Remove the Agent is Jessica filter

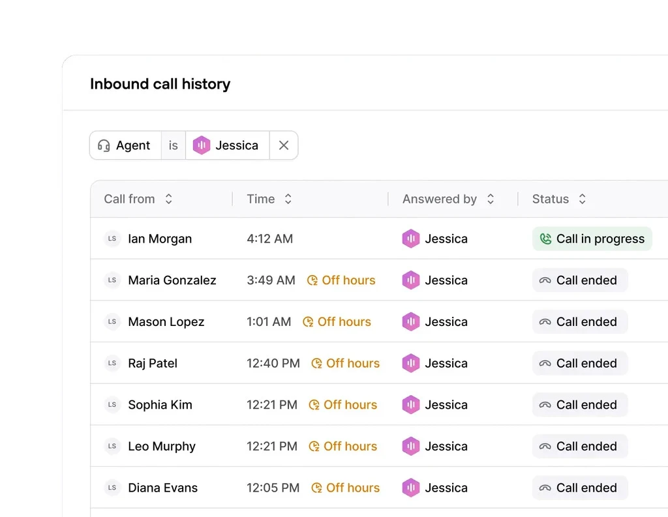(284, 145)
